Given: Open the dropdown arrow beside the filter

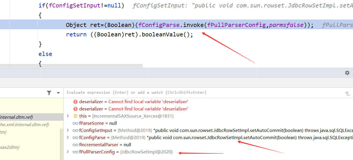Looking at the screenshot, I should tap(58, 93).
